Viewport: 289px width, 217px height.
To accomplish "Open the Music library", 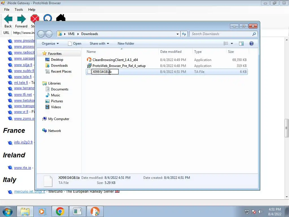I will pyautogui.click(x=56, y=95).
